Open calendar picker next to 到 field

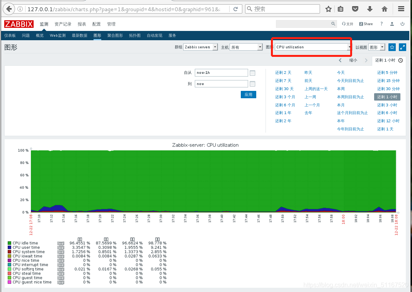(x=252, y=84)
